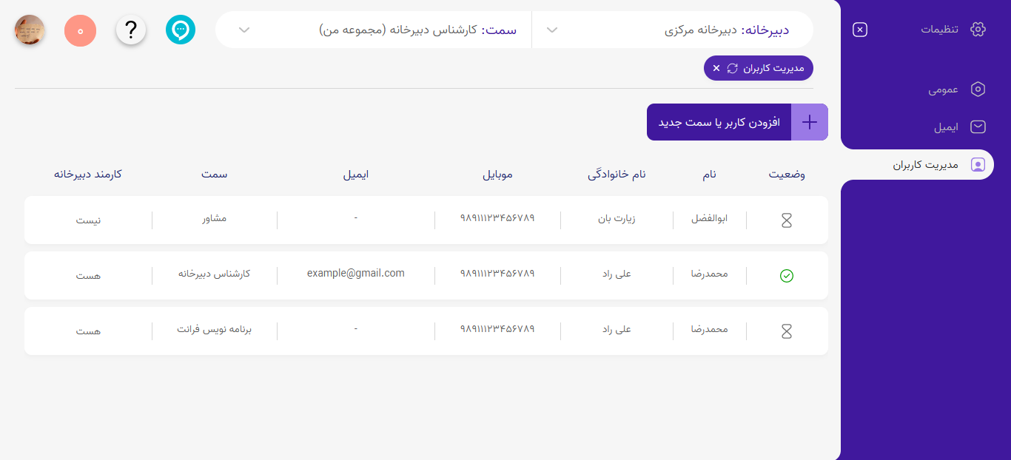
Task: Open the تنظیمات gear icon
Action: pos(978,28)
